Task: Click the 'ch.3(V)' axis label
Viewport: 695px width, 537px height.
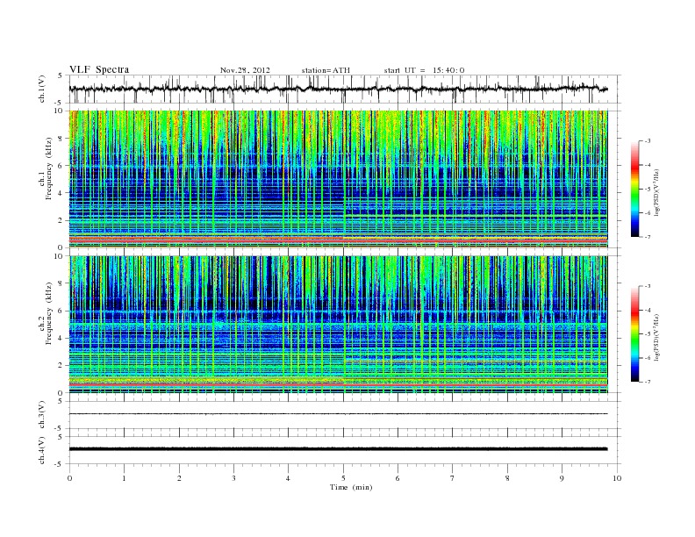Action: pyautogui.click(x=42, y=415)
